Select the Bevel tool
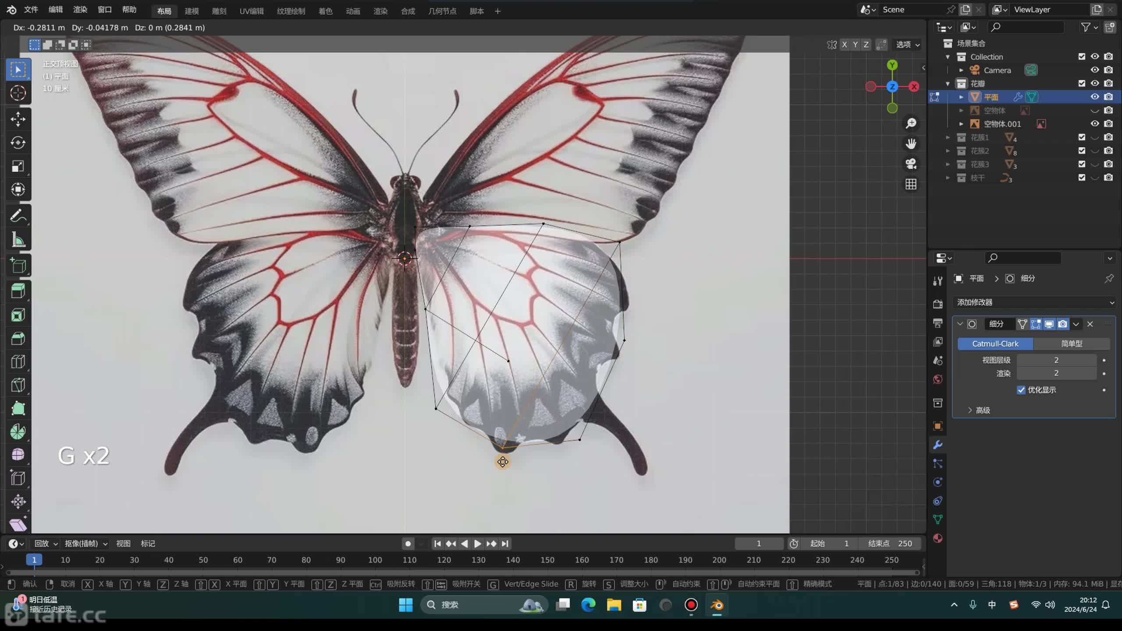This screenshot has width=1122, height=631. [x=18, y=338]
